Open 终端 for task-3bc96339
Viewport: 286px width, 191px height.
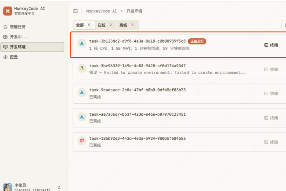[271, 69]
